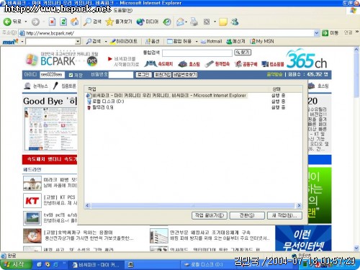The width and height of the screenshot is (360, 270).
Task: Open Favorites with the star icon
Action: click(119, 22)
